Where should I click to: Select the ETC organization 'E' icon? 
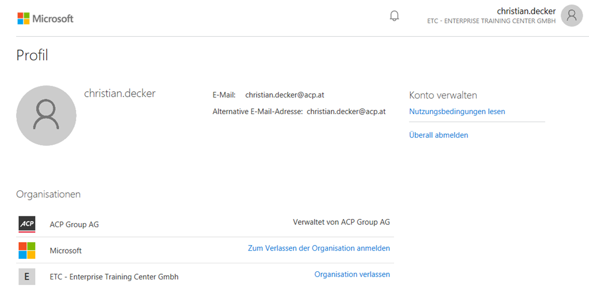click(26, 276)
